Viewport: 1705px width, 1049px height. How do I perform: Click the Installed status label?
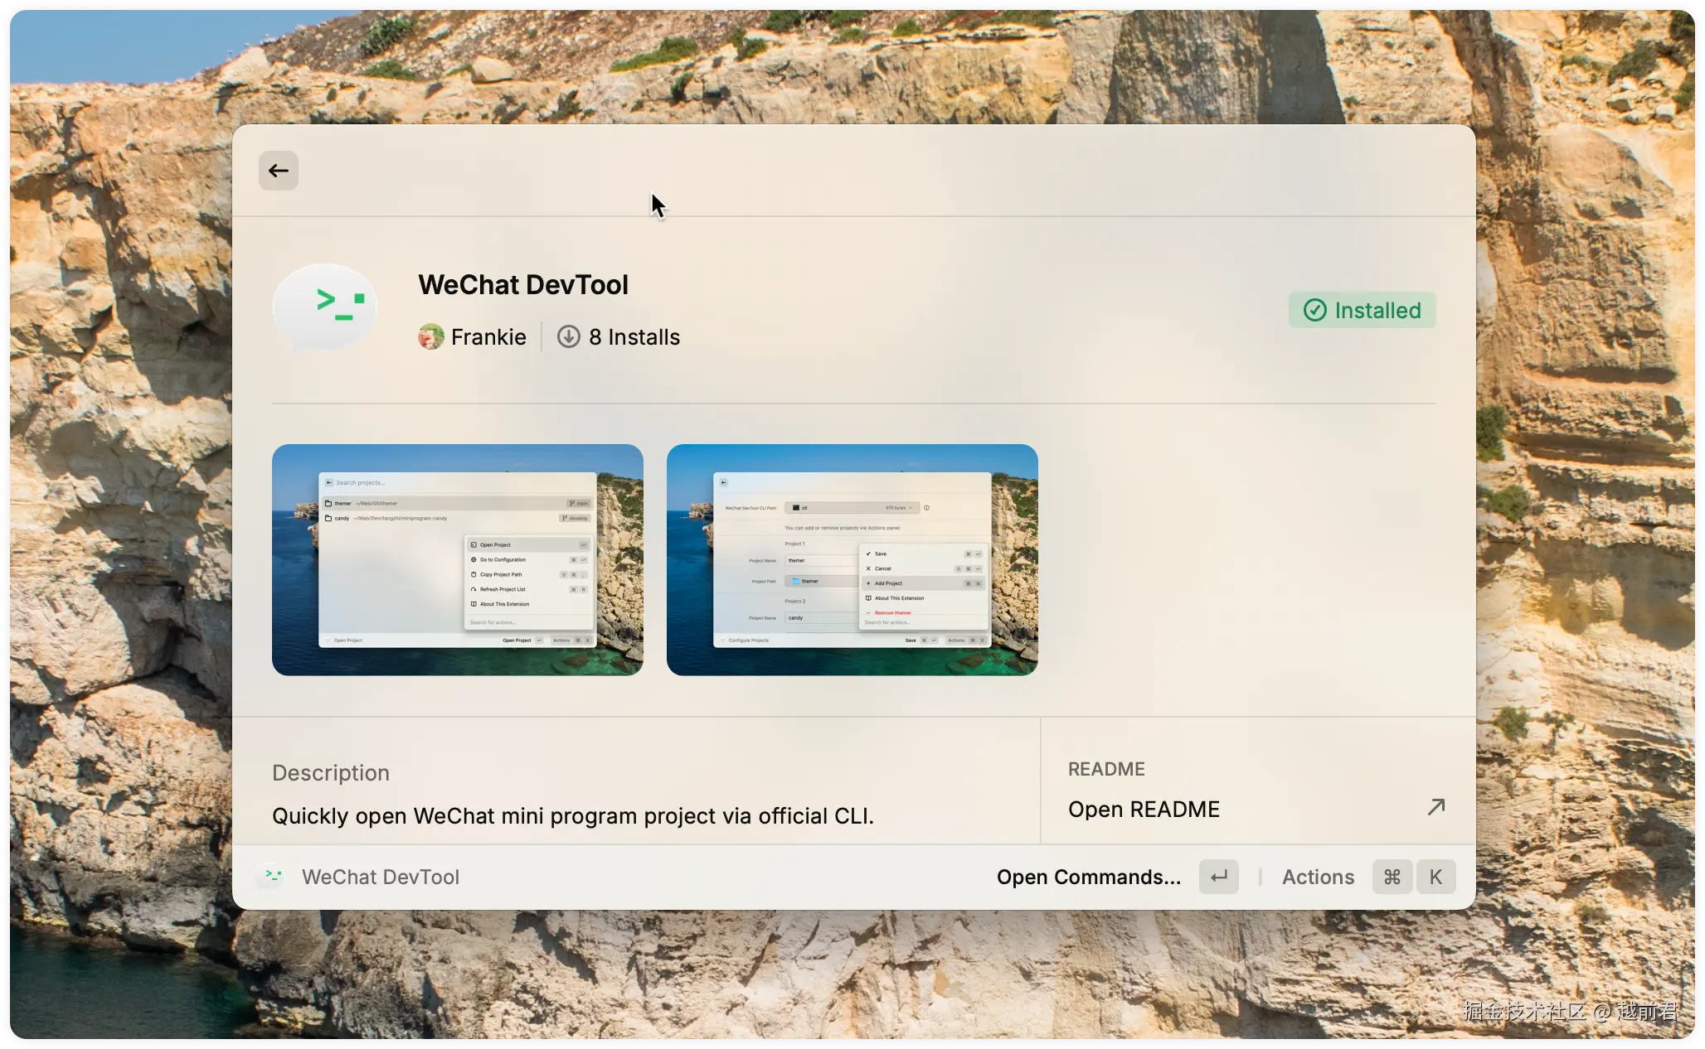pos(1377,311)
